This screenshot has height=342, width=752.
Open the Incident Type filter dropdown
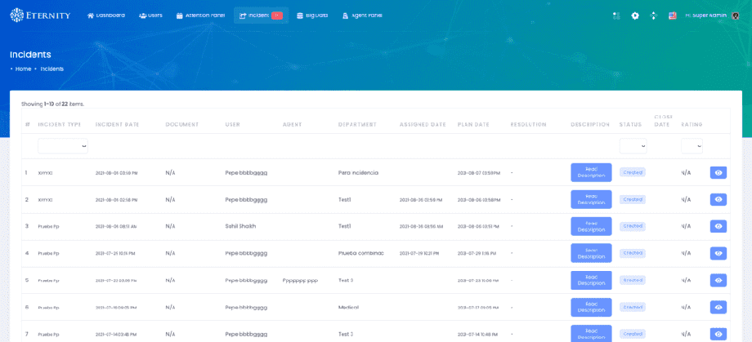[x=63, y=146]
